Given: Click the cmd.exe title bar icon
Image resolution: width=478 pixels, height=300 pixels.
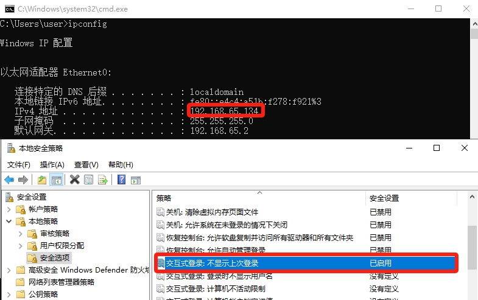Looking at the screenshot, I should coord(10,9).
